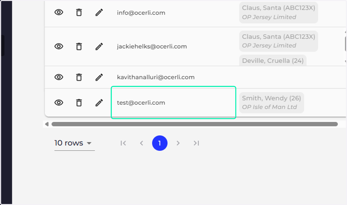Select the Smith, Wendy (26) chip
The width and height of the screenshot is (347, 205).
click(272, 103)
